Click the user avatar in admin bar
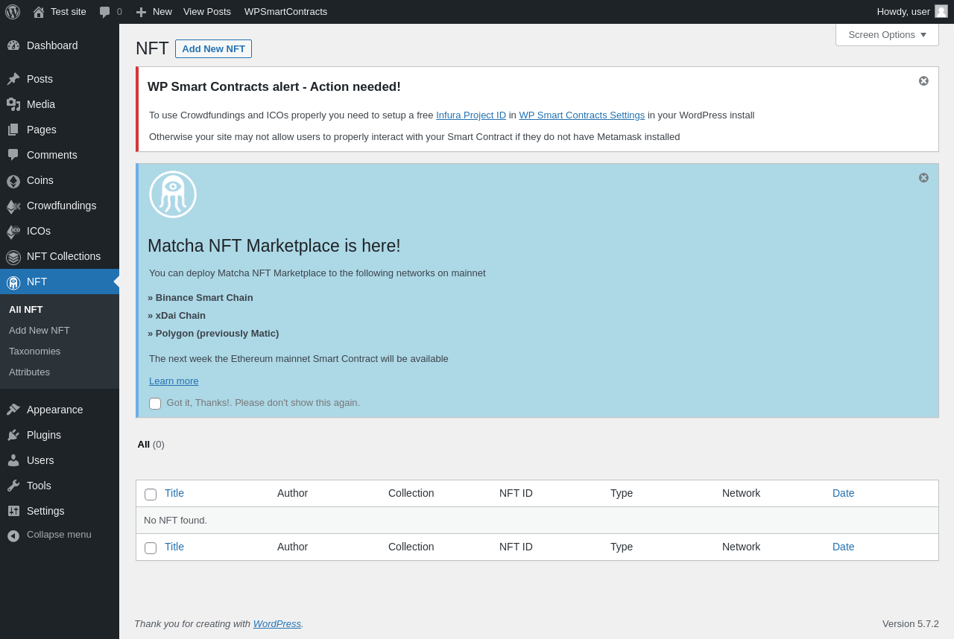Viewport: 954px width, 639px height. (x=941, y=11)
